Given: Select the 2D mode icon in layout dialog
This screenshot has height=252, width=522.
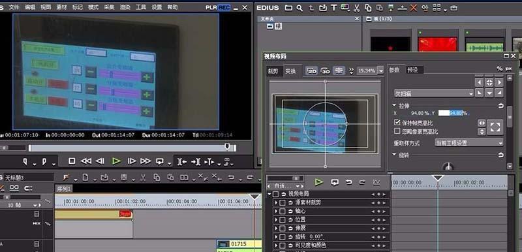Looking at the screenshot, I should pyautogui.click(x=312, y=71).
